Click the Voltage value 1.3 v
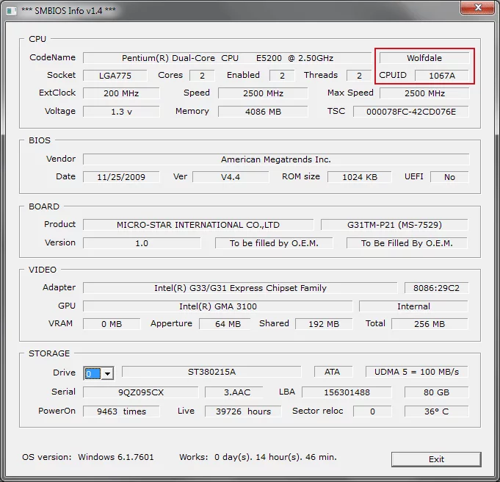This screenshot has height=482, width=500. pyautogui.click(x=121, y=112)
